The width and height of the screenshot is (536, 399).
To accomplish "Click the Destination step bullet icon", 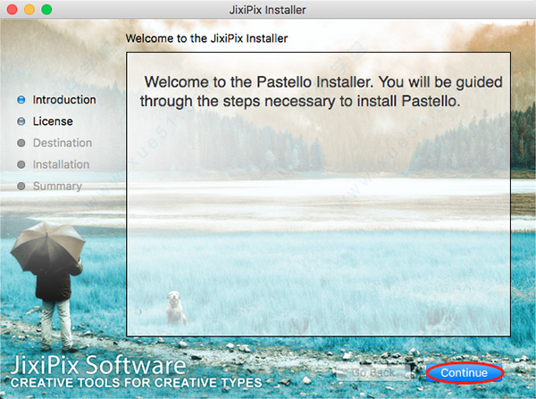I will 21,143.
